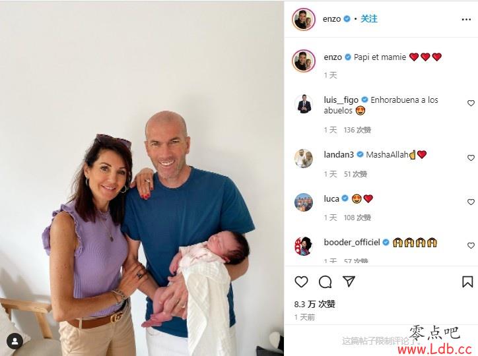Image resolution: width=478 pixels, height=356 pixels.
Task: Click luca's profile avatar
Action: tap(304, 202)
